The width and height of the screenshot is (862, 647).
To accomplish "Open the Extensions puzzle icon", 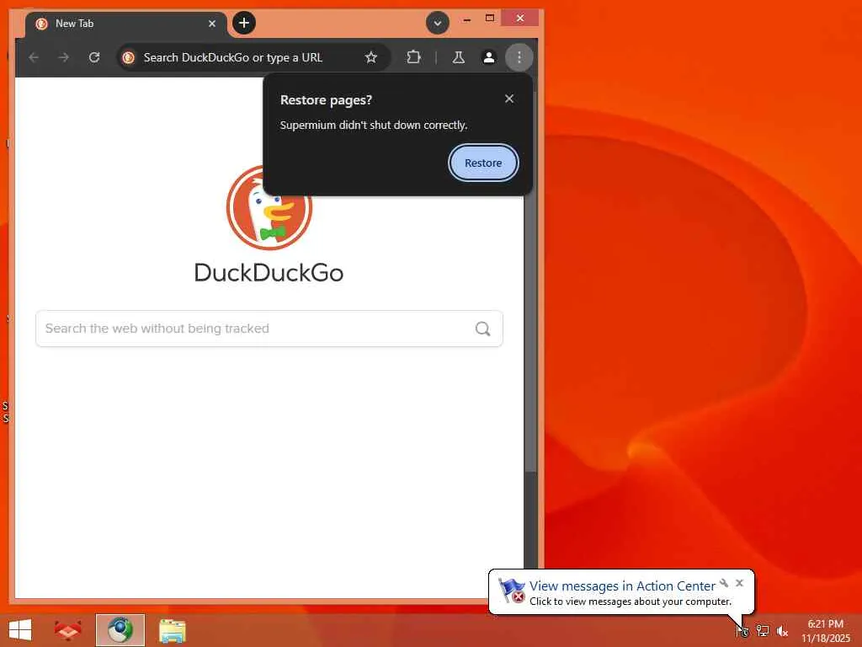I will click(x=413, y=57).
